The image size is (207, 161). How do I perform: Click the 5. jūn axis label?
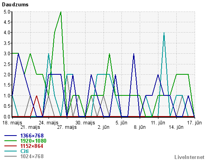[121, 123]
